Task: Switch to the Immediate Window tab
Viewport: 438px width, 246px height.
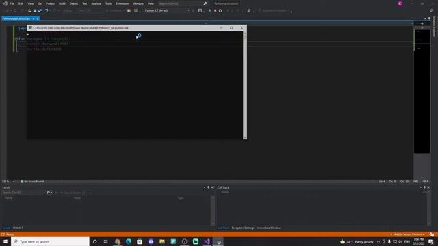Action: tap(269, 228)
